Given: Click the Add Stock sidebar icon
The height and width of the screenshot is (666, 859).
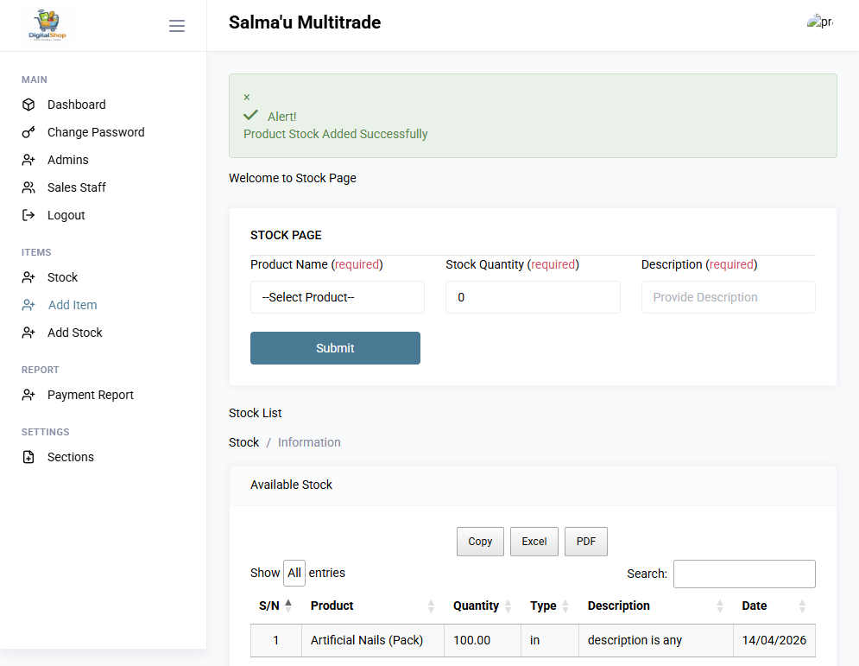Looking at the screenshot, I should pyautogui.click(x=28, y=333).
